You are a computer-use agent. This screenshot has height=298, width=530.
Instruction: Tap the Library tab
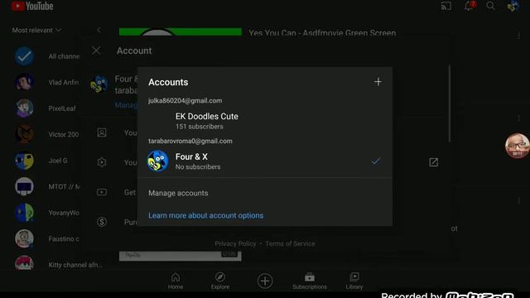click(354, 281)
